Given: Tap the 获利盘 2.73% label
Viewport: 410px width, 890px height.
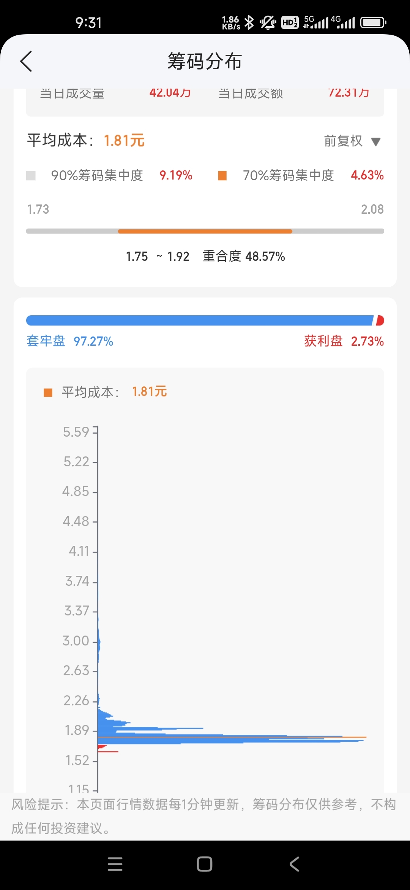Looking at the screenshot, I should click(344, 341).
